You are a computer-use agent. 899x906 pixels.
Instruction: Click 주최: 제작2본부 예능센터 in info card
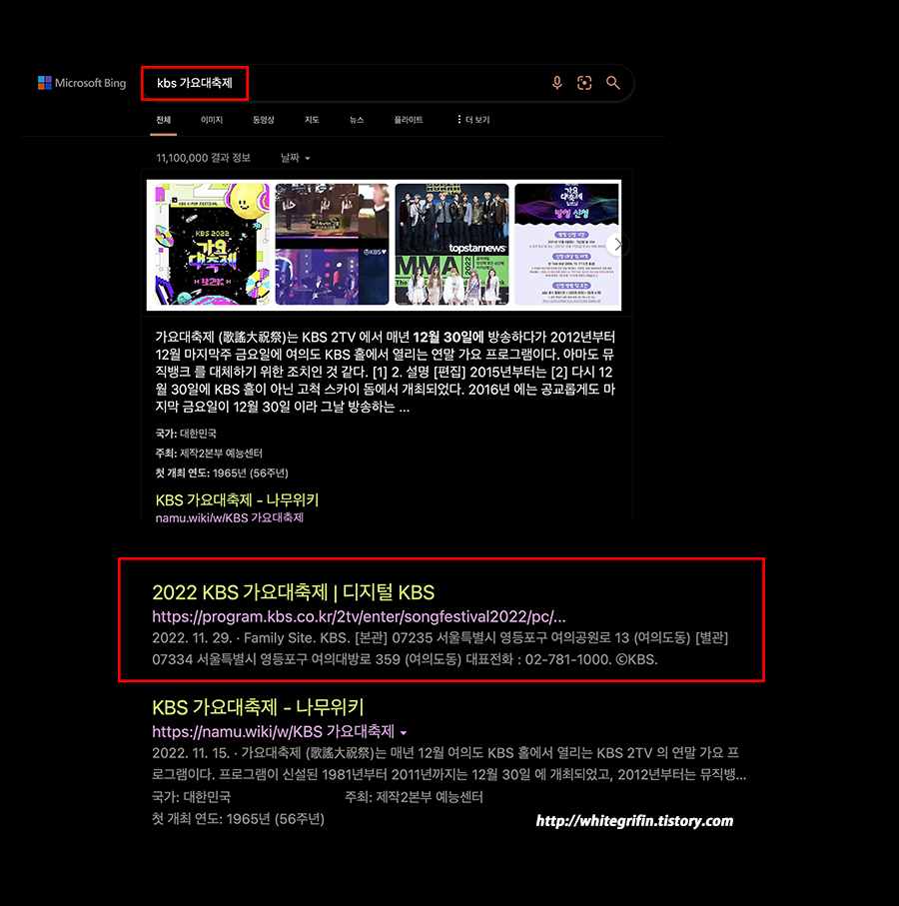click(209, 453)
